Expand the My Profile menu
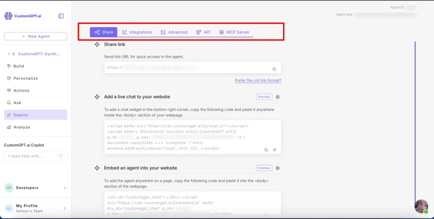Screen dimensions: 434x219 (65, 208)
